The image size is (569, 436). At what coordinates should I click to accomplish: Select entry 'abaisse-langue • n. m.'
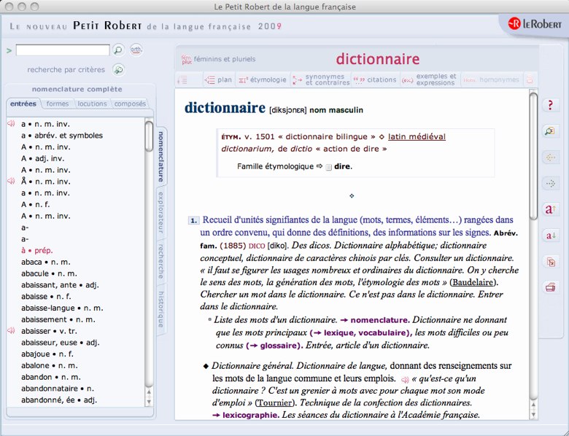(62, 308)
